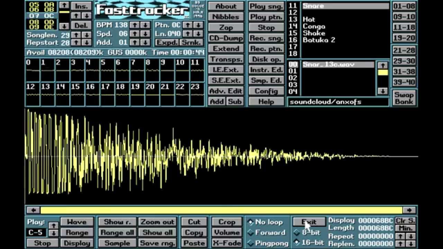Click the Crop button
The width and height of the screenshot is (443, 249).
tap(227, 222)
